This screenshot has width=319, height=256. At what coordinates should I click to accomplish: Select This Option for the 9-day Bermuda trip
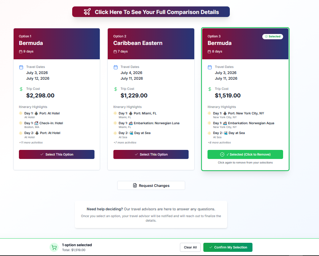(56, 154)
